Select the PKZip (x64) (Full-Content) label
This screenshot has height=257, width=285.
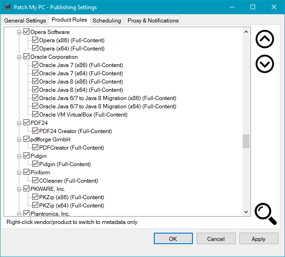point(72,206)
